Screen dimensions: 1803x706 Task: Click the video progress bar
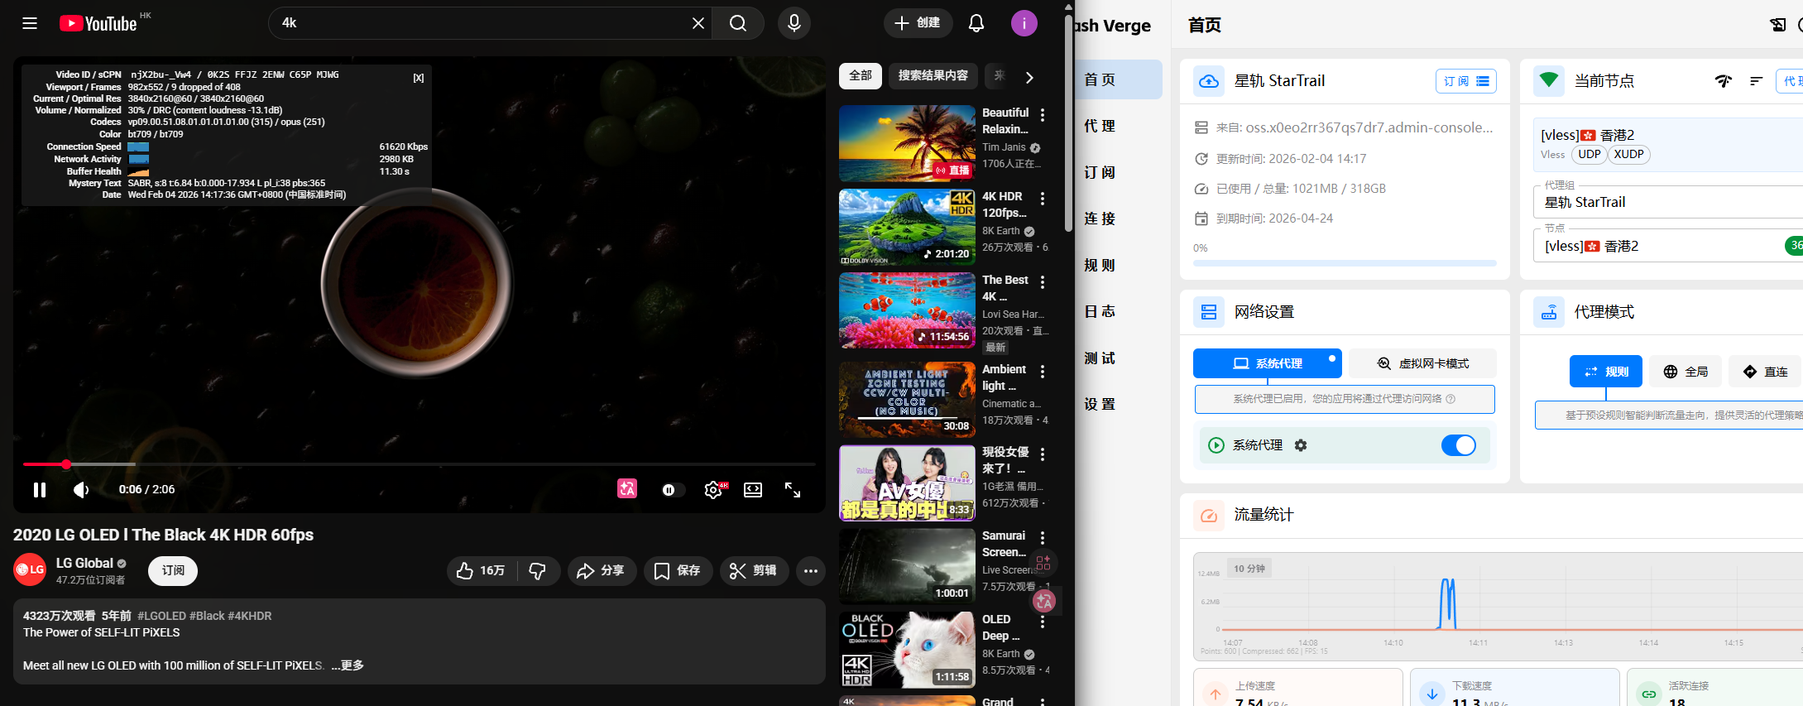(414, 464)
